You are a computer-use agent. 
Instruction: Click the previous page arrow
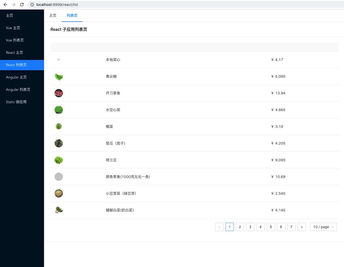(219, 227)
